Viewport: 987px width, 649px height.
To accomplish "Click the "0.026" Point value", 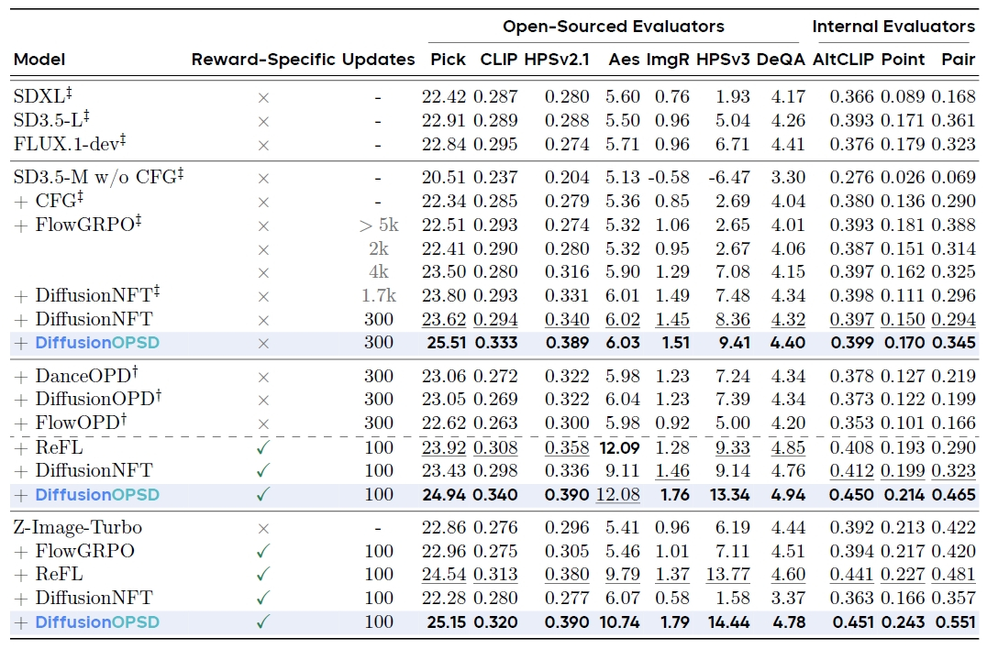I will click(x=903, y=177).
